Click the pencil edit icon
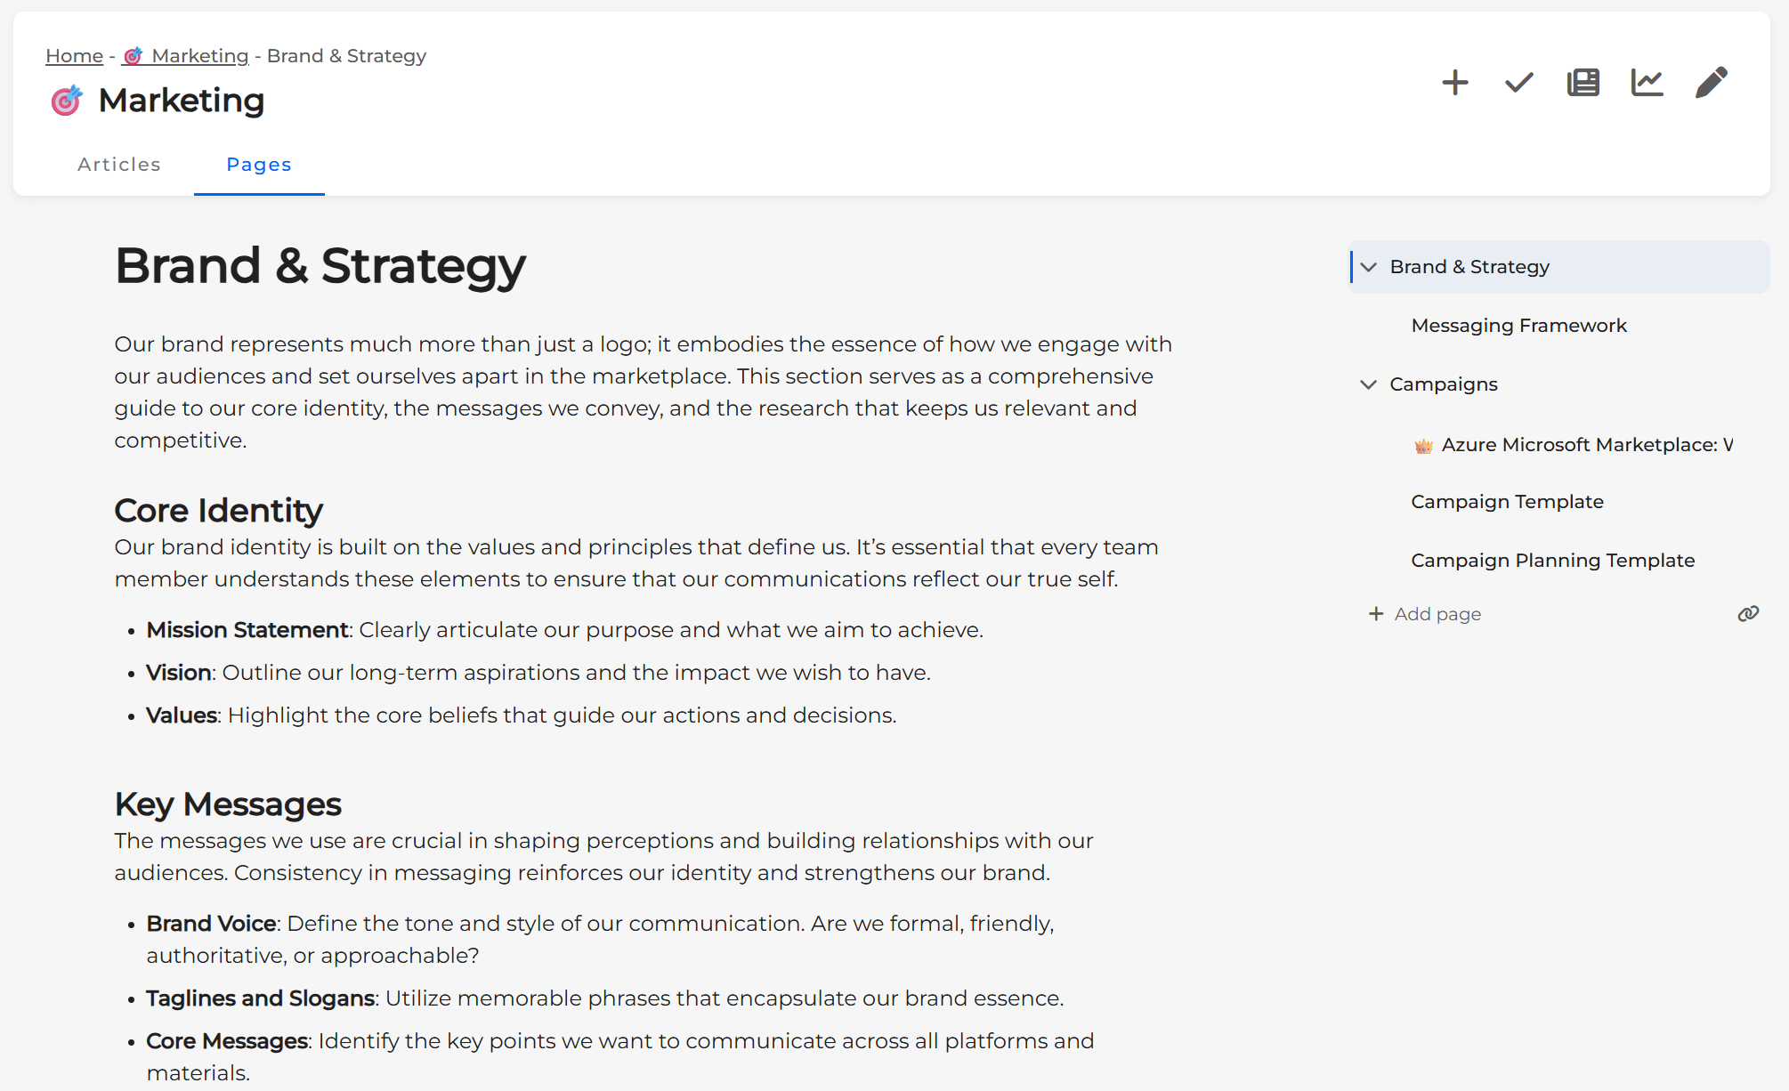 click(x=1712, y=83)
